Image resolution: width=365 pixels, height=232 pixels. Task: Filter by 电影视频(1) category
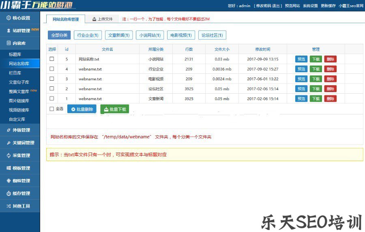pos(181,35)
